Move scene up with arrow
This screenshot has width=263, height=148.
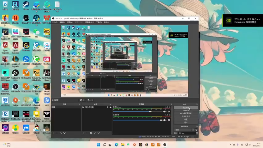click(x=61, y=133)
